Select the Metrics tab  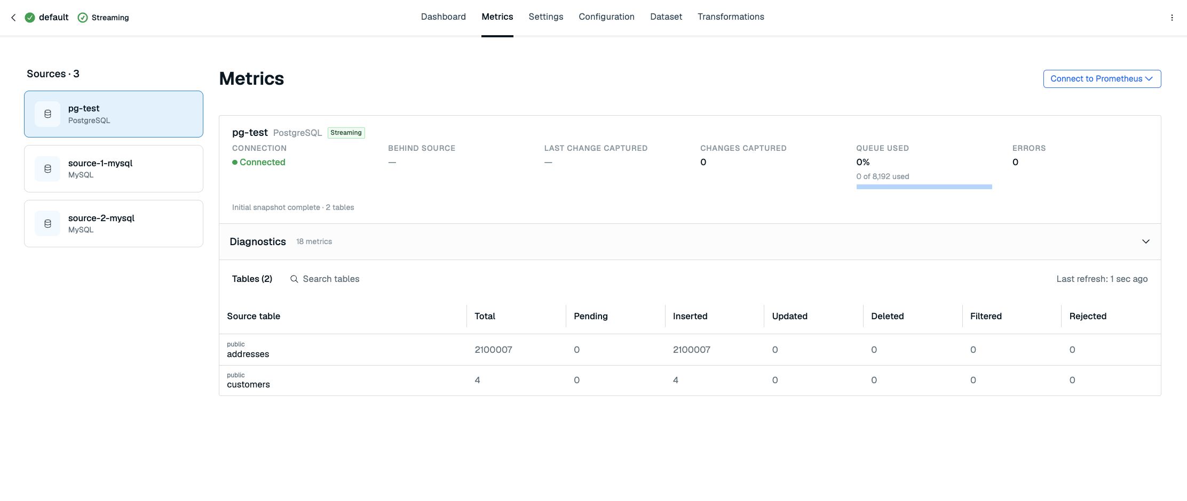(497, 17)
